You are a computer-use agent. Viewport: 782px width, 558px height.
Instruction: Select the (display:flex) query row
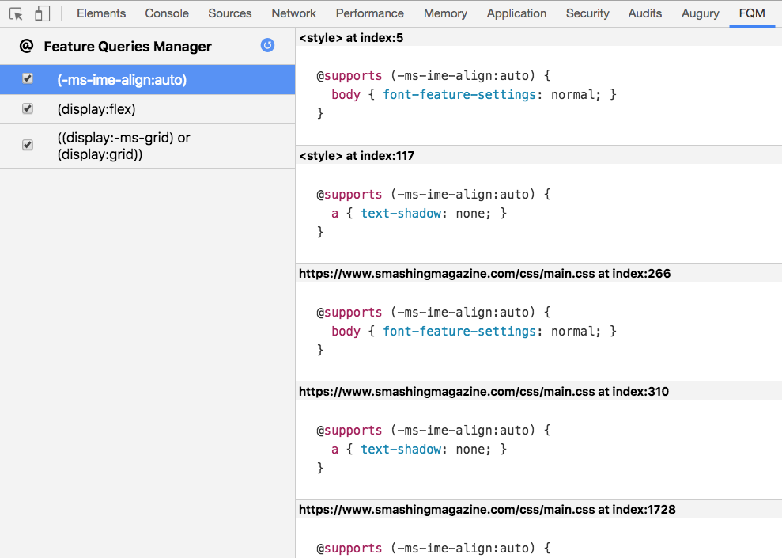[148, 109]
